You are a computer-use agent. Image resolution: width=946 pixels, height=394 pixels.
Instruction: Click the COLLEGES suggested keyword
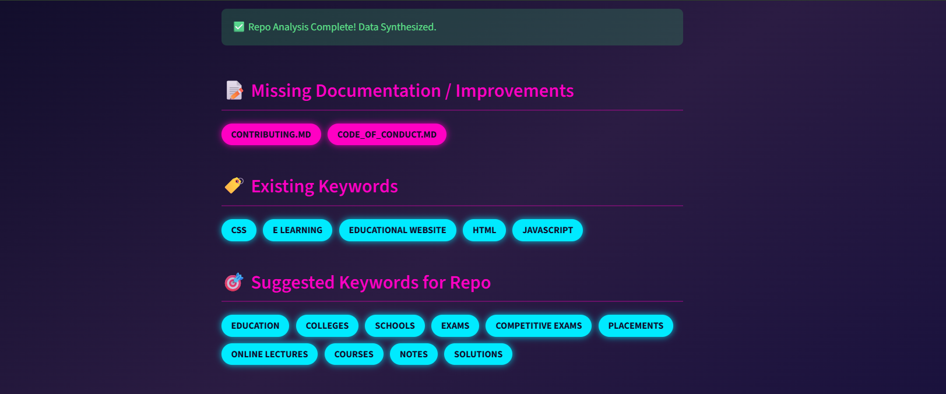[x=327, y=326]
